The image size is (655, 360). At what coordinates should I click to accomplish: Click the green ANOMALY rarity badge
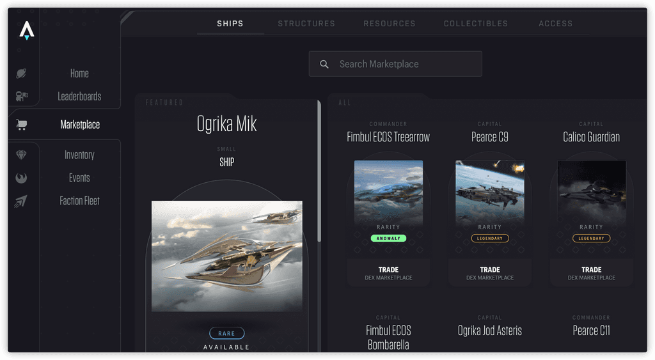click(x=388, y=239)
